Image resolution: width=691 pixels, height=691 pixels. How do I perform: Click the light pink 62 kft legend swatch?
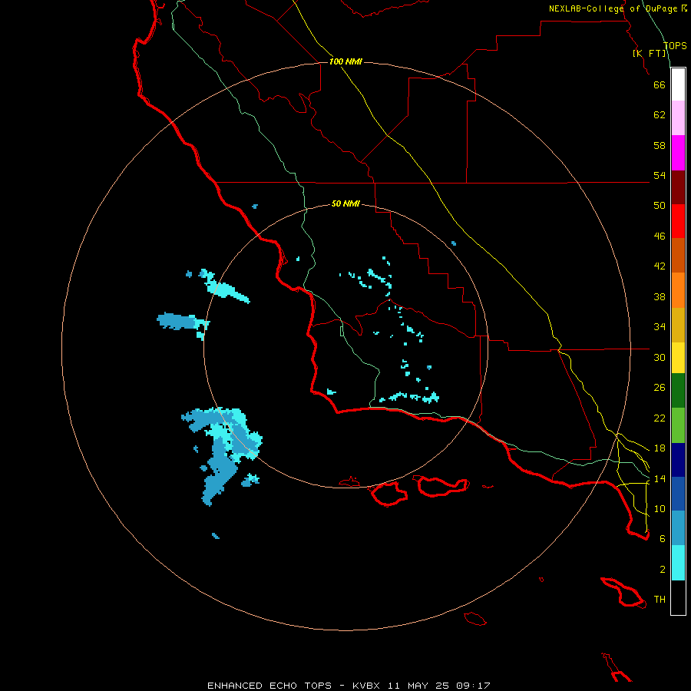(x=678, y=117)
